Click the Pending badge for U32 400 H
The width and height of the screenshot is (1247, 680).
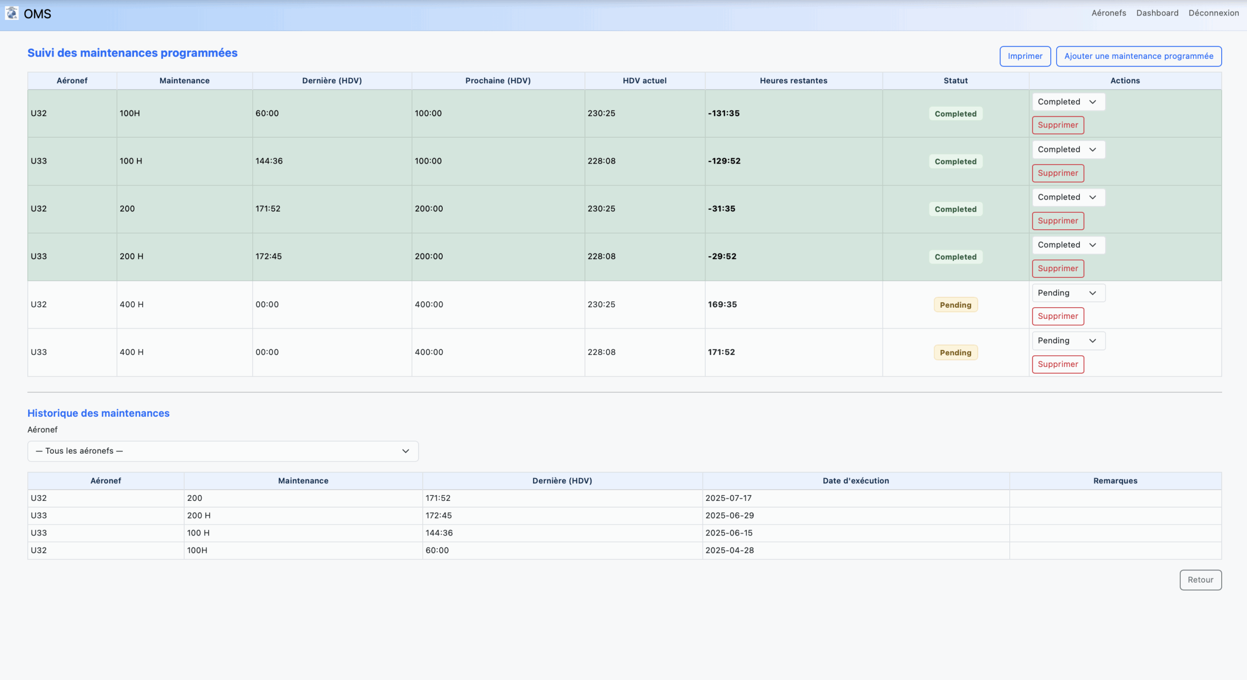[955, 305]
